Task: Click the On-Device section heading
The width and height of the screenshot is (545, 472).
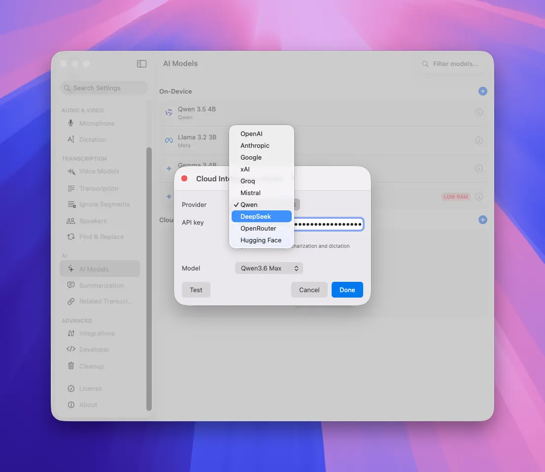Action: [175, 92]
